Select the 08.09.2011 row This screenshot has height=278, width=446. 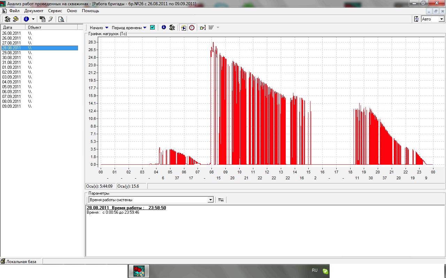[x=39, y=101]
